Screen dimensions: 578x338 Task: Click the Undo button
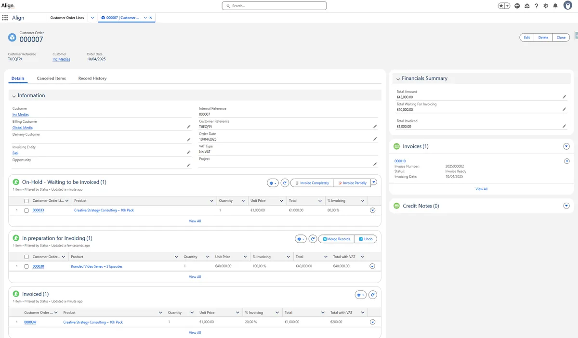pyautogui.click(x=366, y=239)
